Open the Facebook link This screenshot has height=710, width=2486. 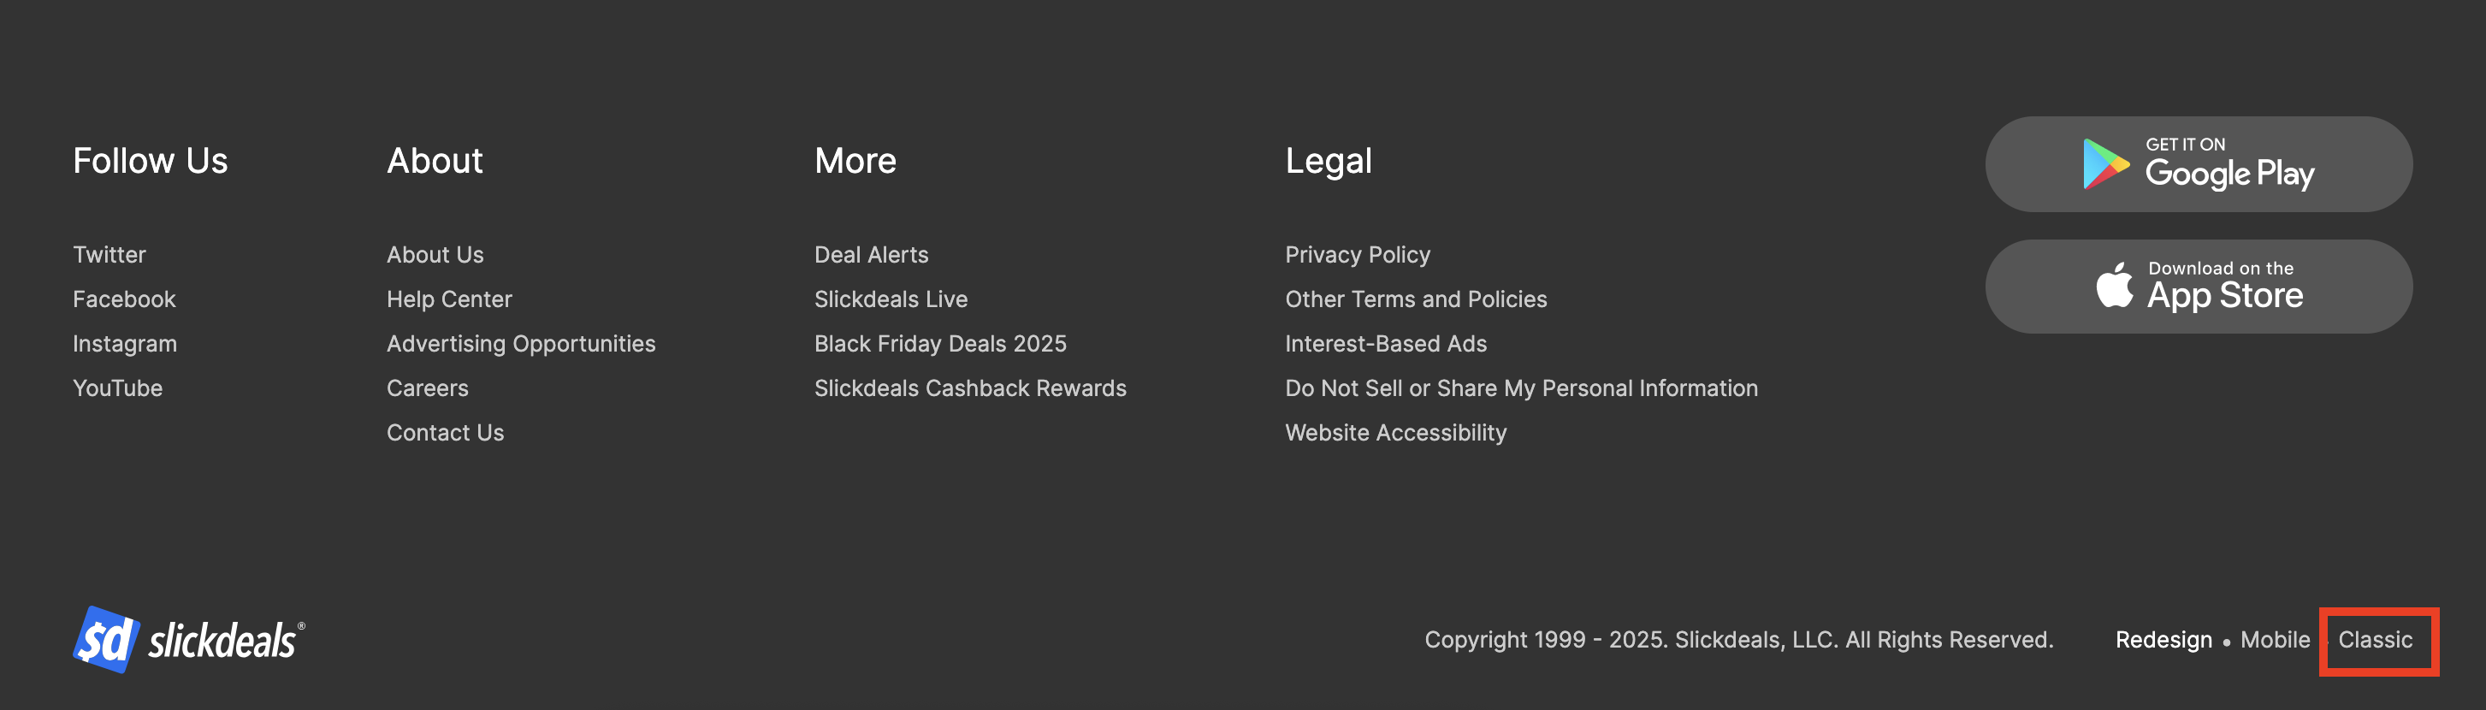point(125,299)
